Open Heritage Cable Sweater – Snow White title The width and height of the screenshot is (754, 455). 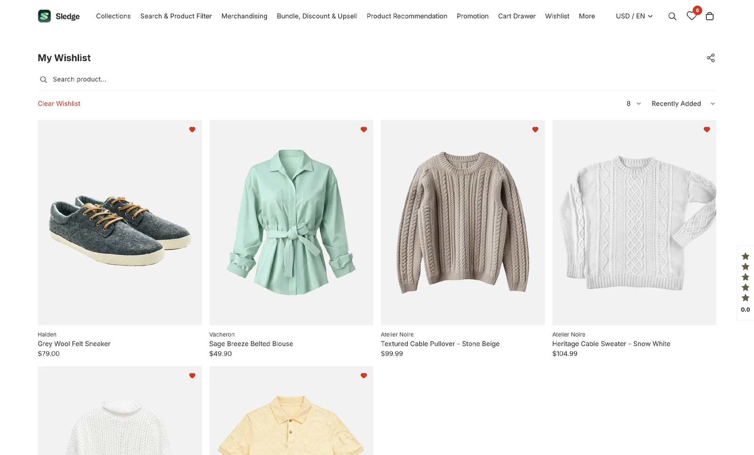tap(611, 344)
